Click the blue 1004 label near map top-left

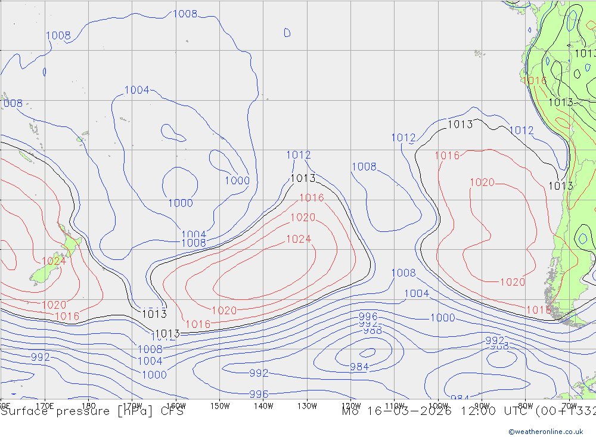[137, 90]
